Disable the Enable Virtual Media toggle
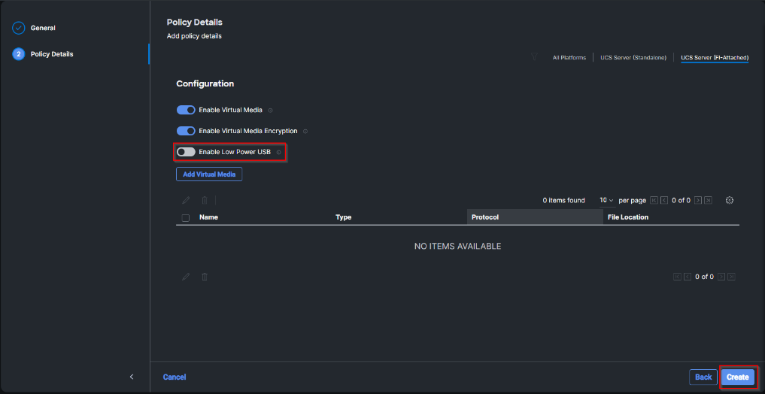 186,111
